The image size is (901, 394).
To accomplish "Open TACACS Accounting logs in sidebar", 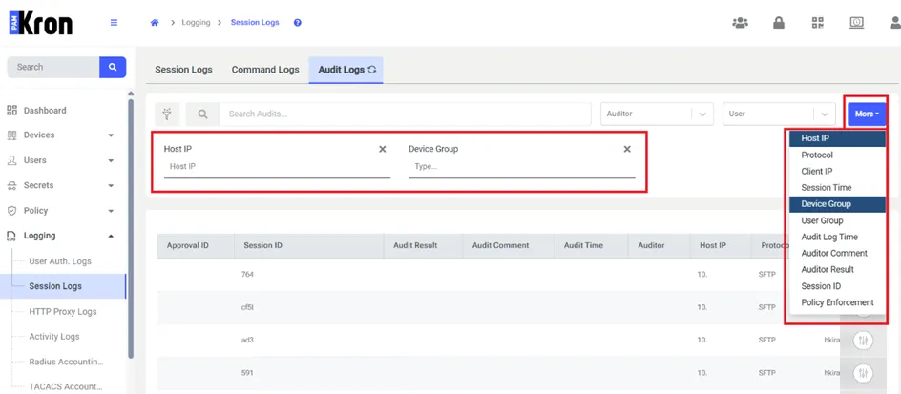I will pos(66,386).
